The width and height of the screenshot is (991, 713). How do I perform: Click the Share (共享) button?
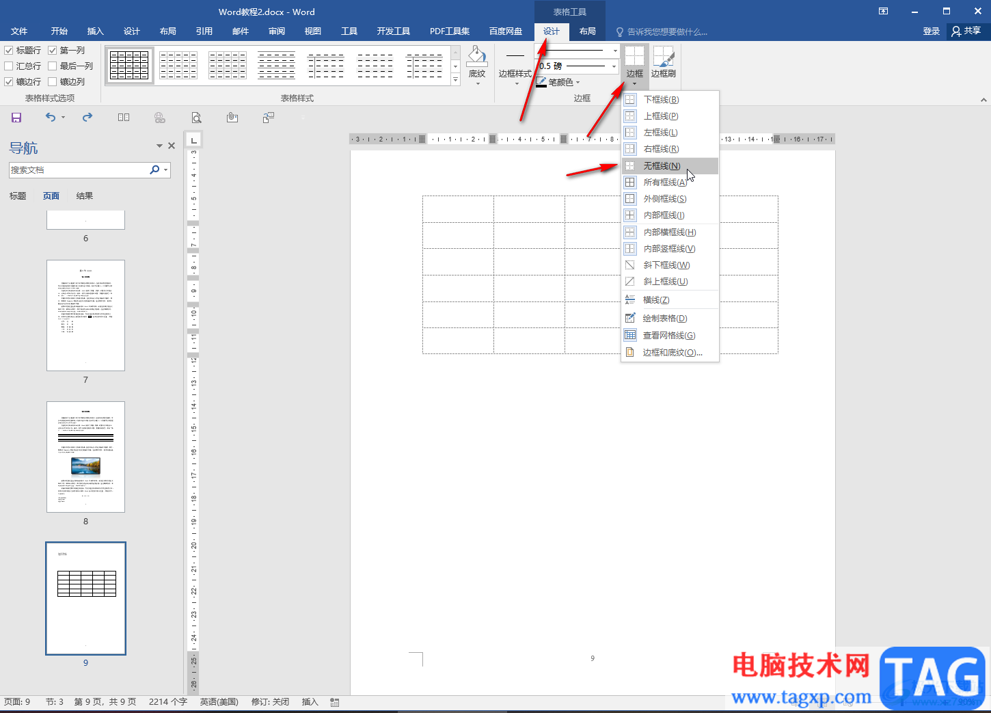[x=966, y=31]
